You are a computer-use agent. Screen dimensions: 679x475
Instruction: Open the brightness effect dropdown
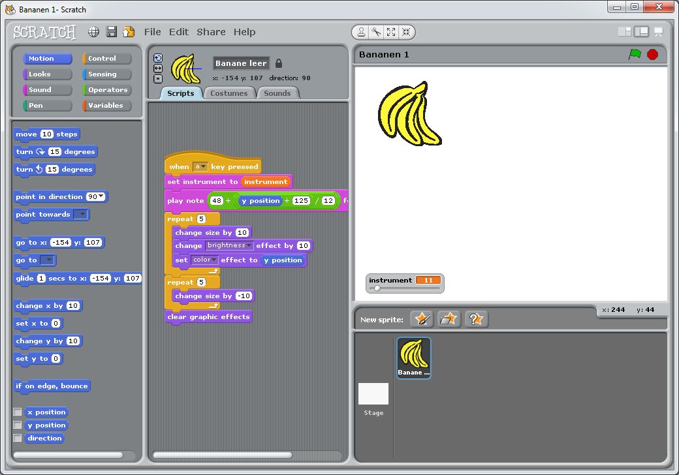click(x=229, y=246)
